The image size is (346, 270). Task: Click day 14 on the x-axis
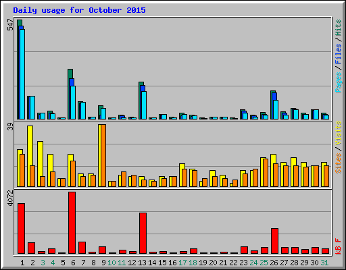pos(152,263)
